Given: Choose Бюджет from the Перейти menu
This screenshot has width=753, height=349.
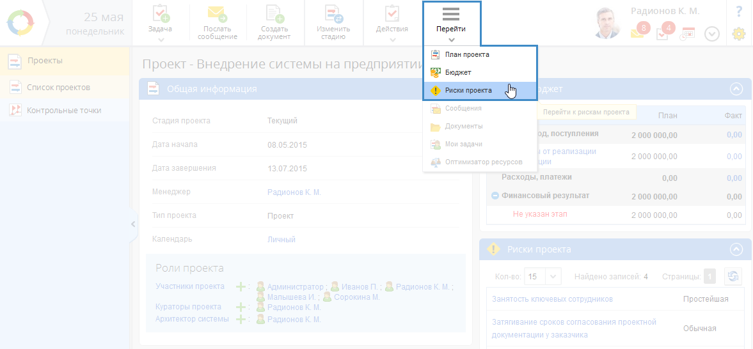Looking at the screenshot, I should (458, 73).
